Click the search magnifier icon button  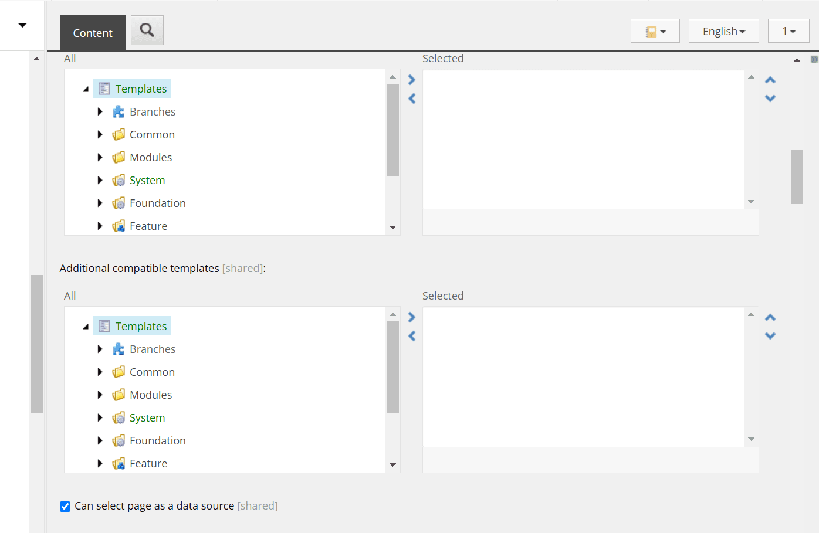tap(147, 30)
